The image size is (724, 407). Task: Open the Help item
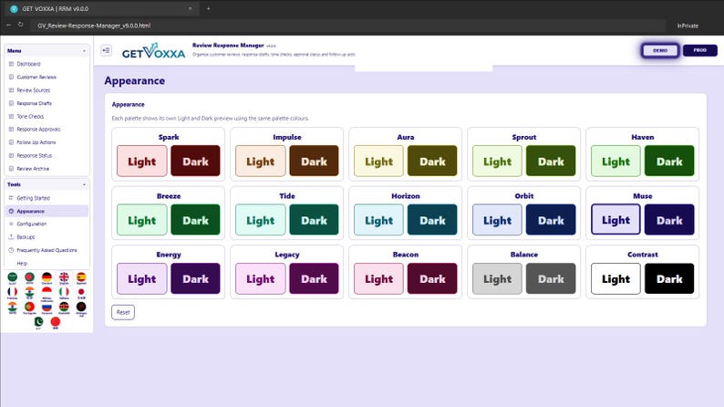[x=47, y=263]
